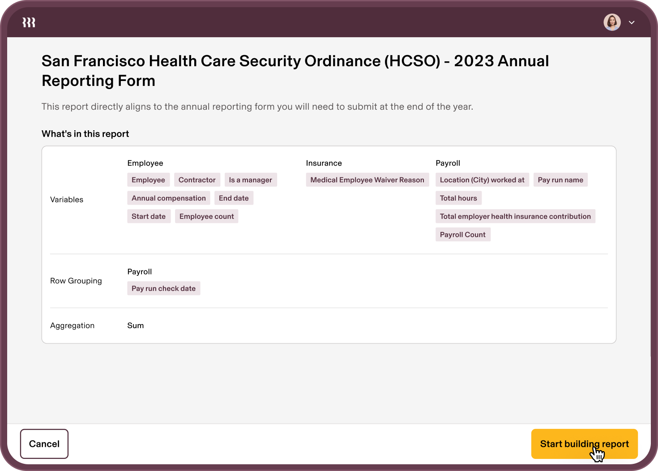Image resolution: width=658 pixels, height=471 pixels.
Task: Select the Employee variable chip
Action: [148, 180]
